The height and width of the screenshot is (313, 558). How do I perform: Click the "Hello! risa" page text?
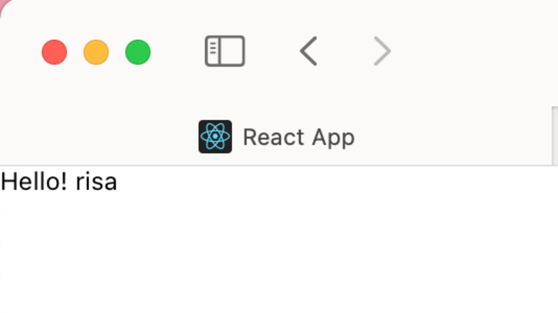(59, 182)
